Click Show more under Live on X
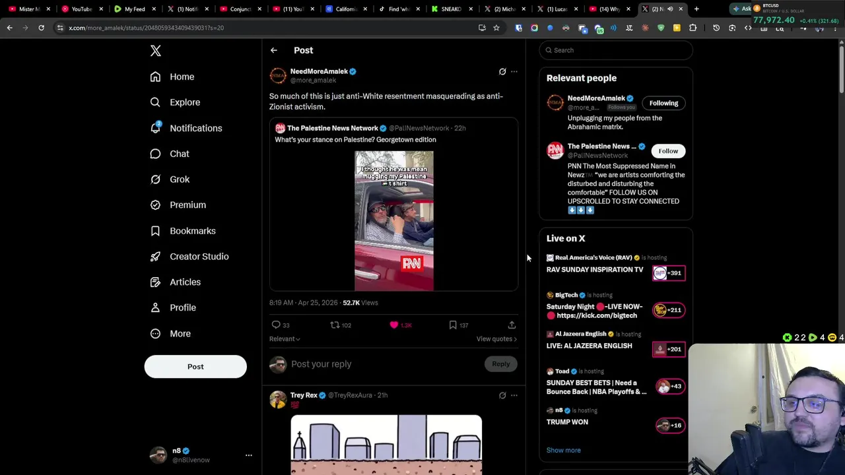The width and height of the screenshot is (845, 475). pyautogui.click(x=563, y=451)
